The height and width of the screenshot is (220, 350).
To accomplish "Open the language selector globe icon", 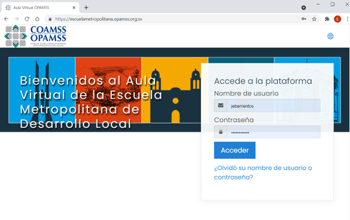I will [331, 36].
